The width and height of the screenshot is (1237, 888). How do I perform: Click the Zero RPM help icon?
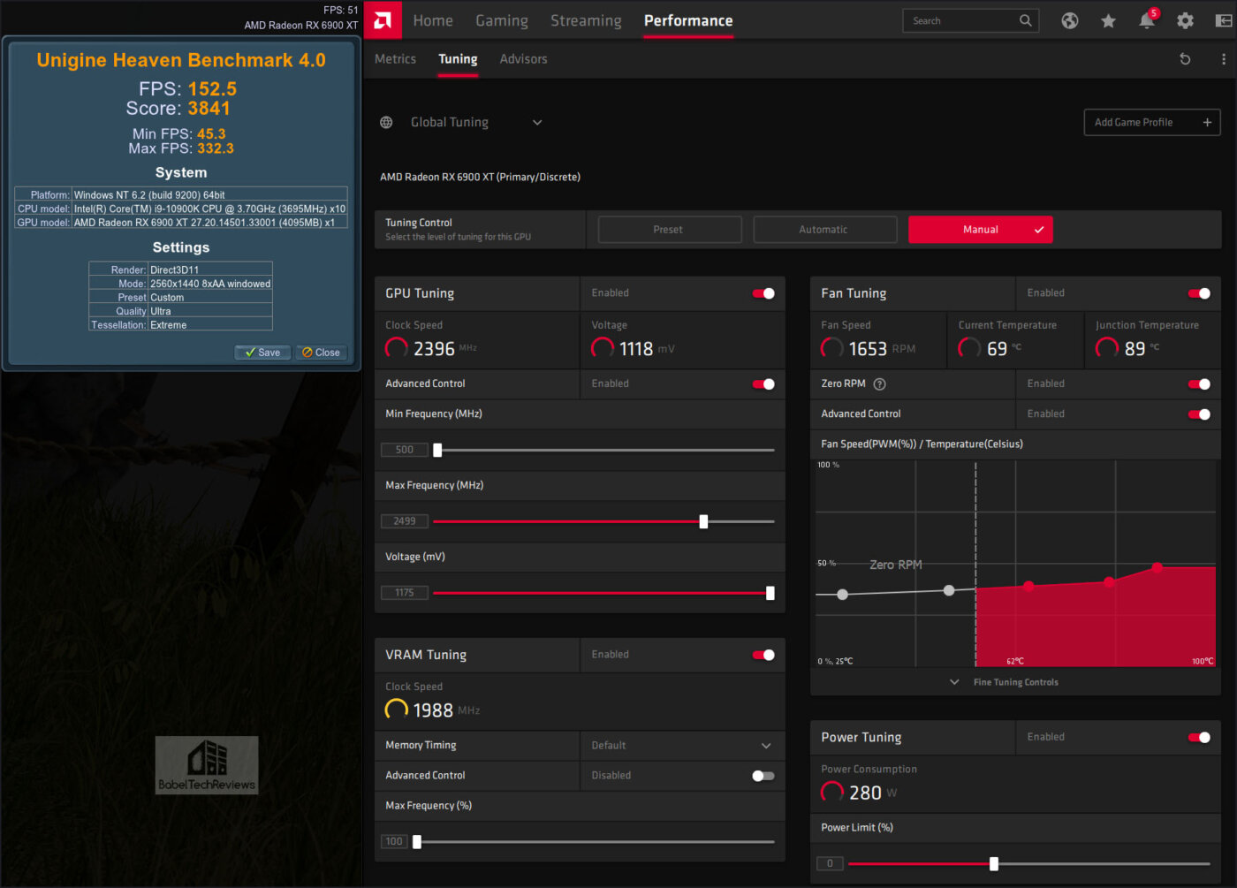(x=879, y=383)
